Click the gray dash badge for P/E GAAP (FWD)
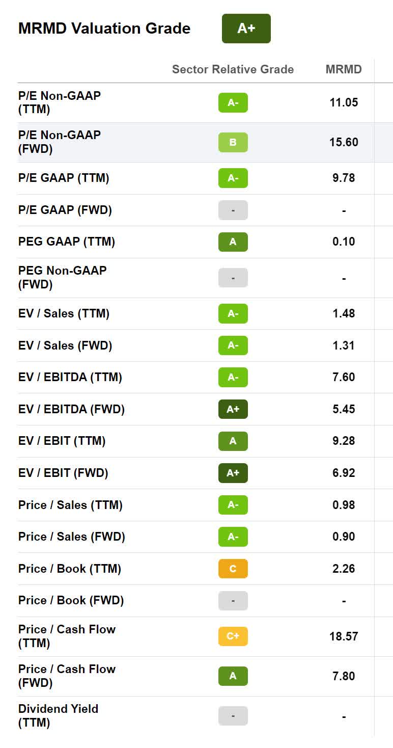This screenshot has height=748, width=393. coord(233,210)
